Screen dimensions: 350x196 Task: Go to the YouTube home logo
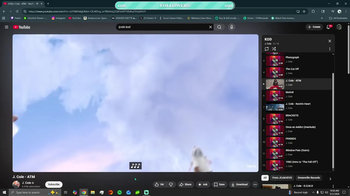(22, 27)
